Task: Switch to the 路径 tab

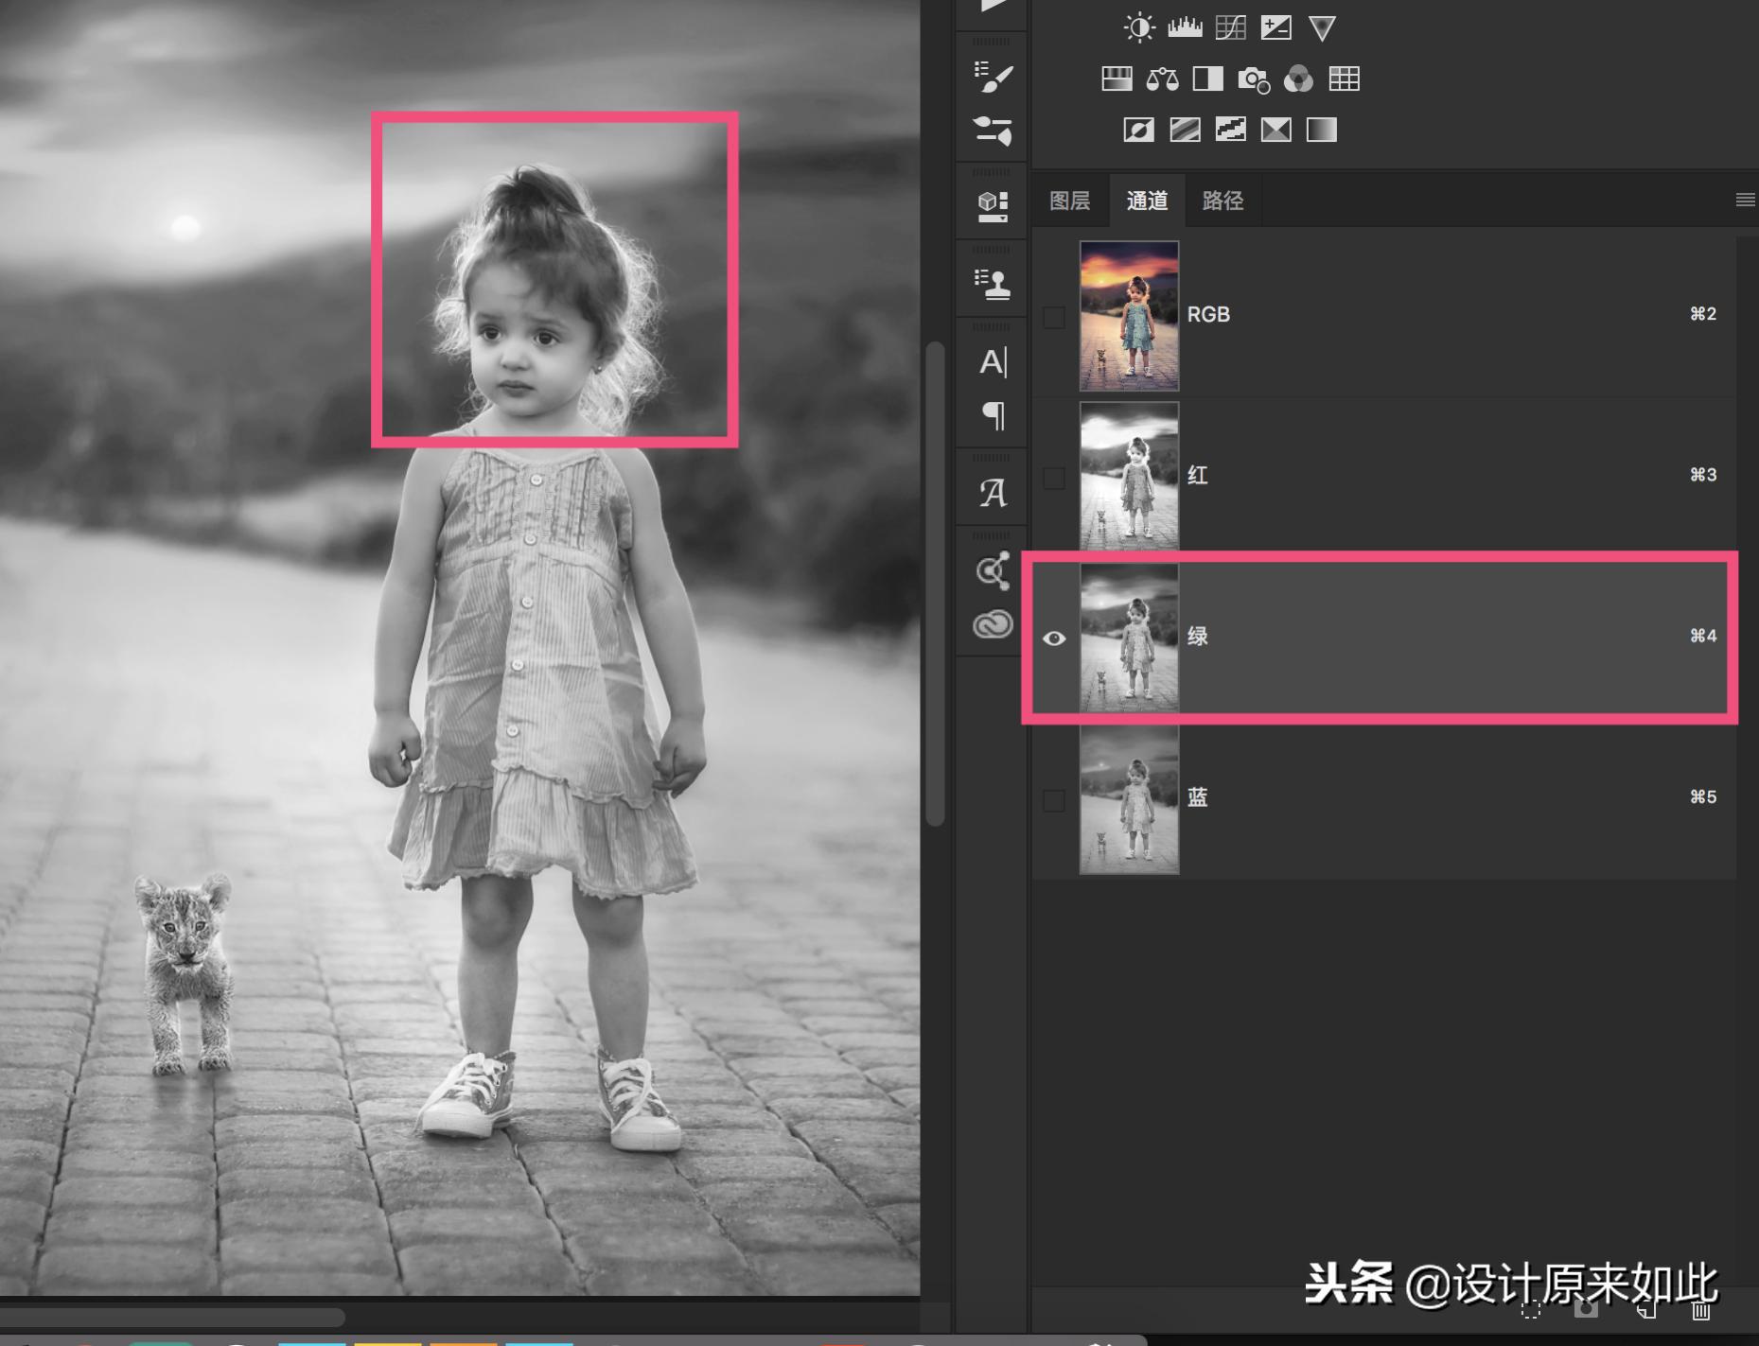Action: (x=1223, y=201)
